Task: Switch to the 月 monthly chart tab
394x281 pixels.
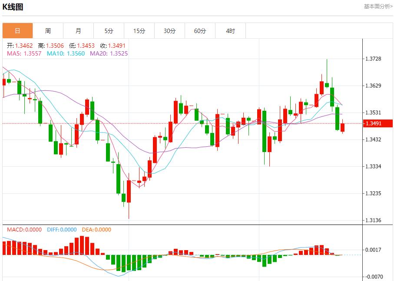Action: pos(79,30)
